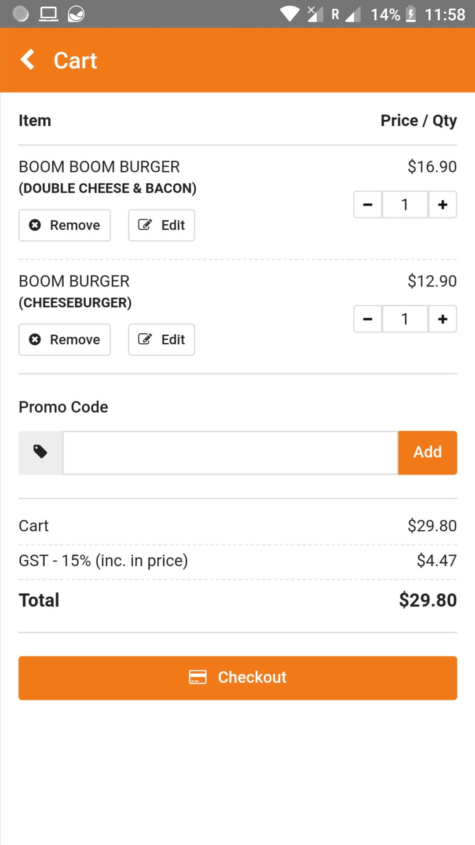Increase Boom Boom Burger quantity with plus
475x845 pixels.
tap(442, 205)
